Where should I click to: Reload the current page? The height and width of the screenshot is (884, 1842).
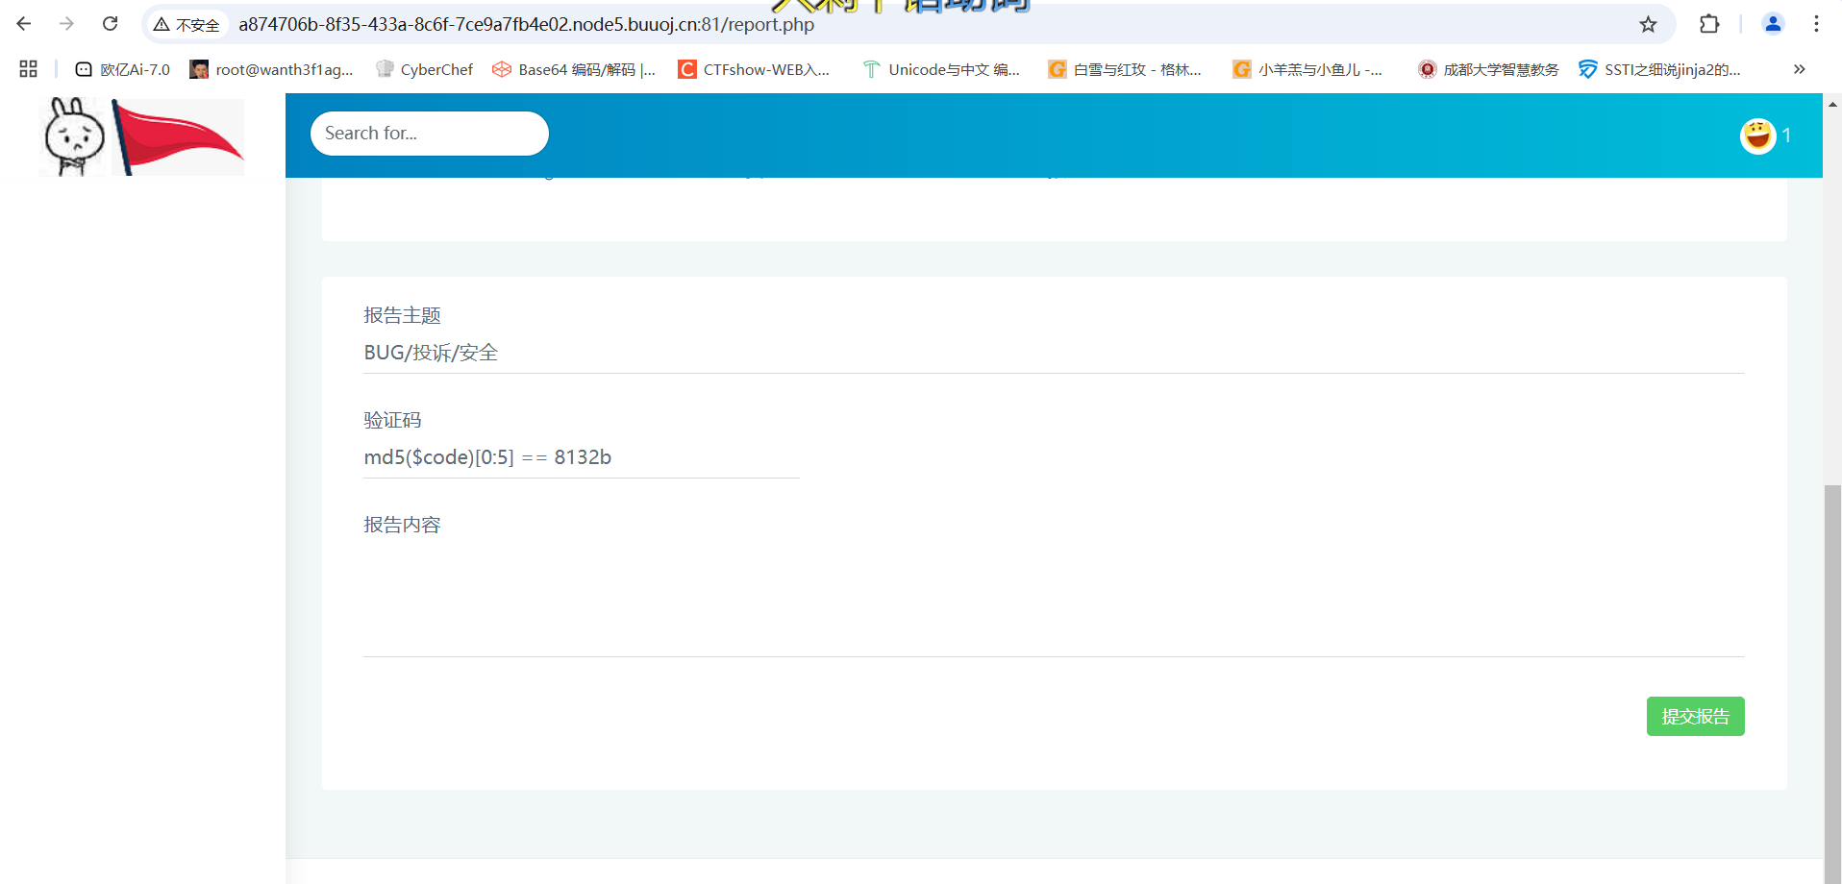(111, 24)
